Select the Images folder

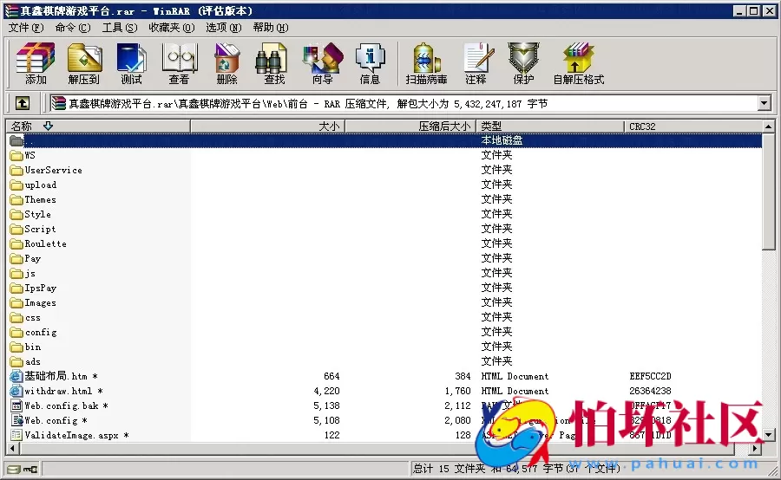coord(33,303)
